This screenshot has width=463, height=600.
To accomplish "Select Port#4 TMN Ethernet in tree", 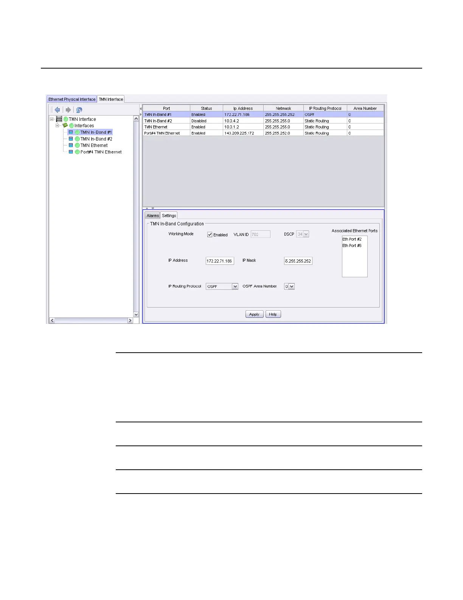I will tap(101, 152).
